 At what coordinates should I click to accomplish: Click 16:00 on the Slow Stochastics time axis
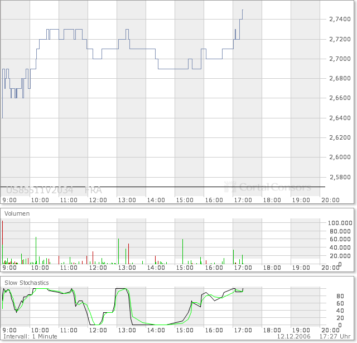click(214, 331)
